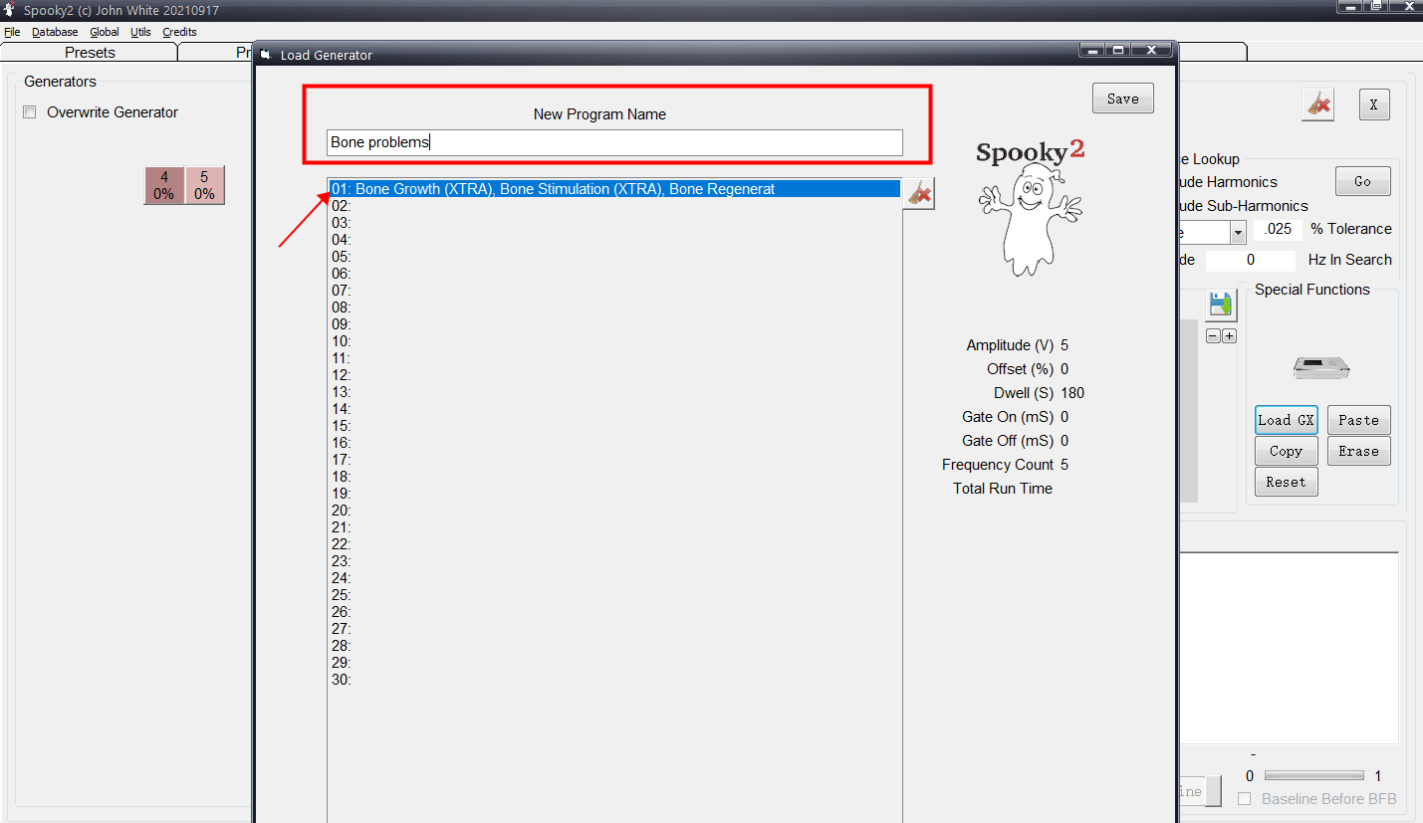Click the broom clear icon beside program list
Viewport: 1423px width, 823px height.
(920, 193)
